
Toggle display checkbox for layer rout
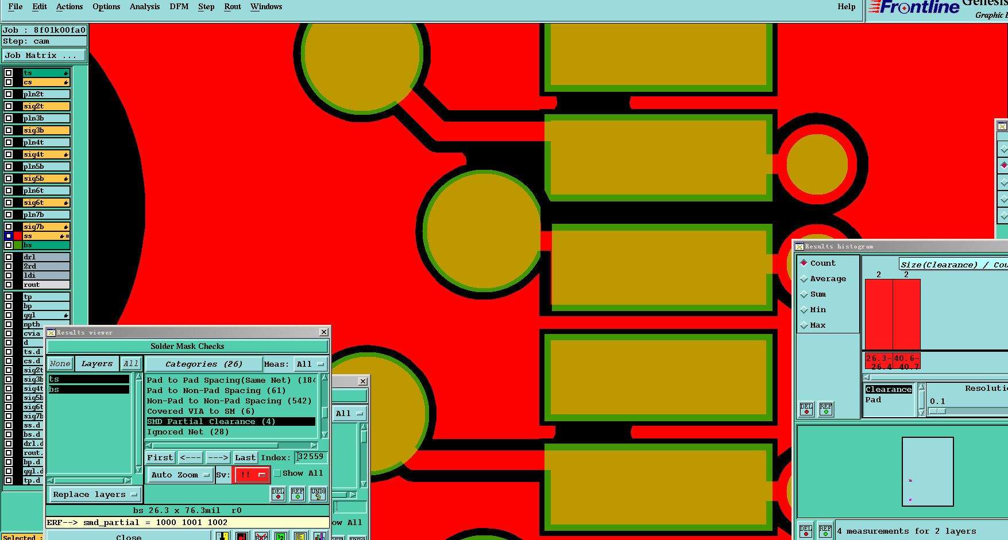(9, 285)
